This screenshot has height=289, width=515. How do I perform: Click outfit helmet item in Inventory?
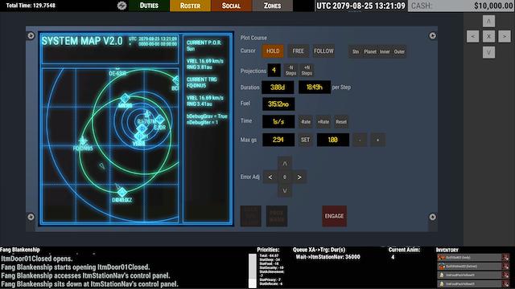pyautogui.click(x=469, y=267)
